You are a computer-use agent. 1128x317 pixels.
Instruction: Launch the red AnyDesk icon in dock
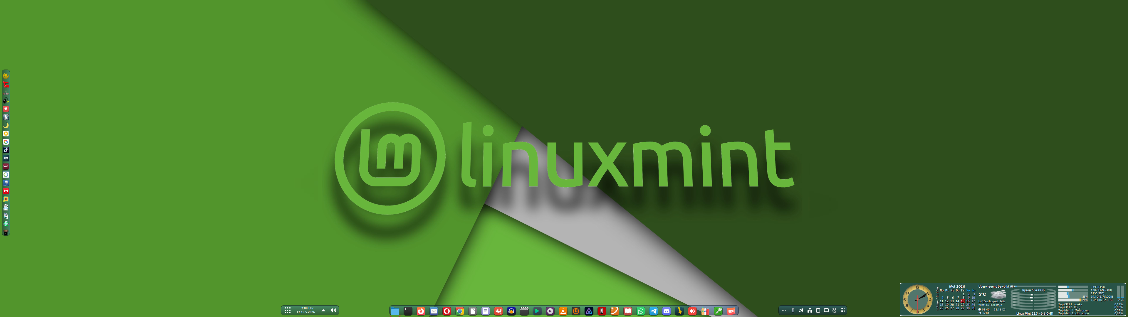692,311
